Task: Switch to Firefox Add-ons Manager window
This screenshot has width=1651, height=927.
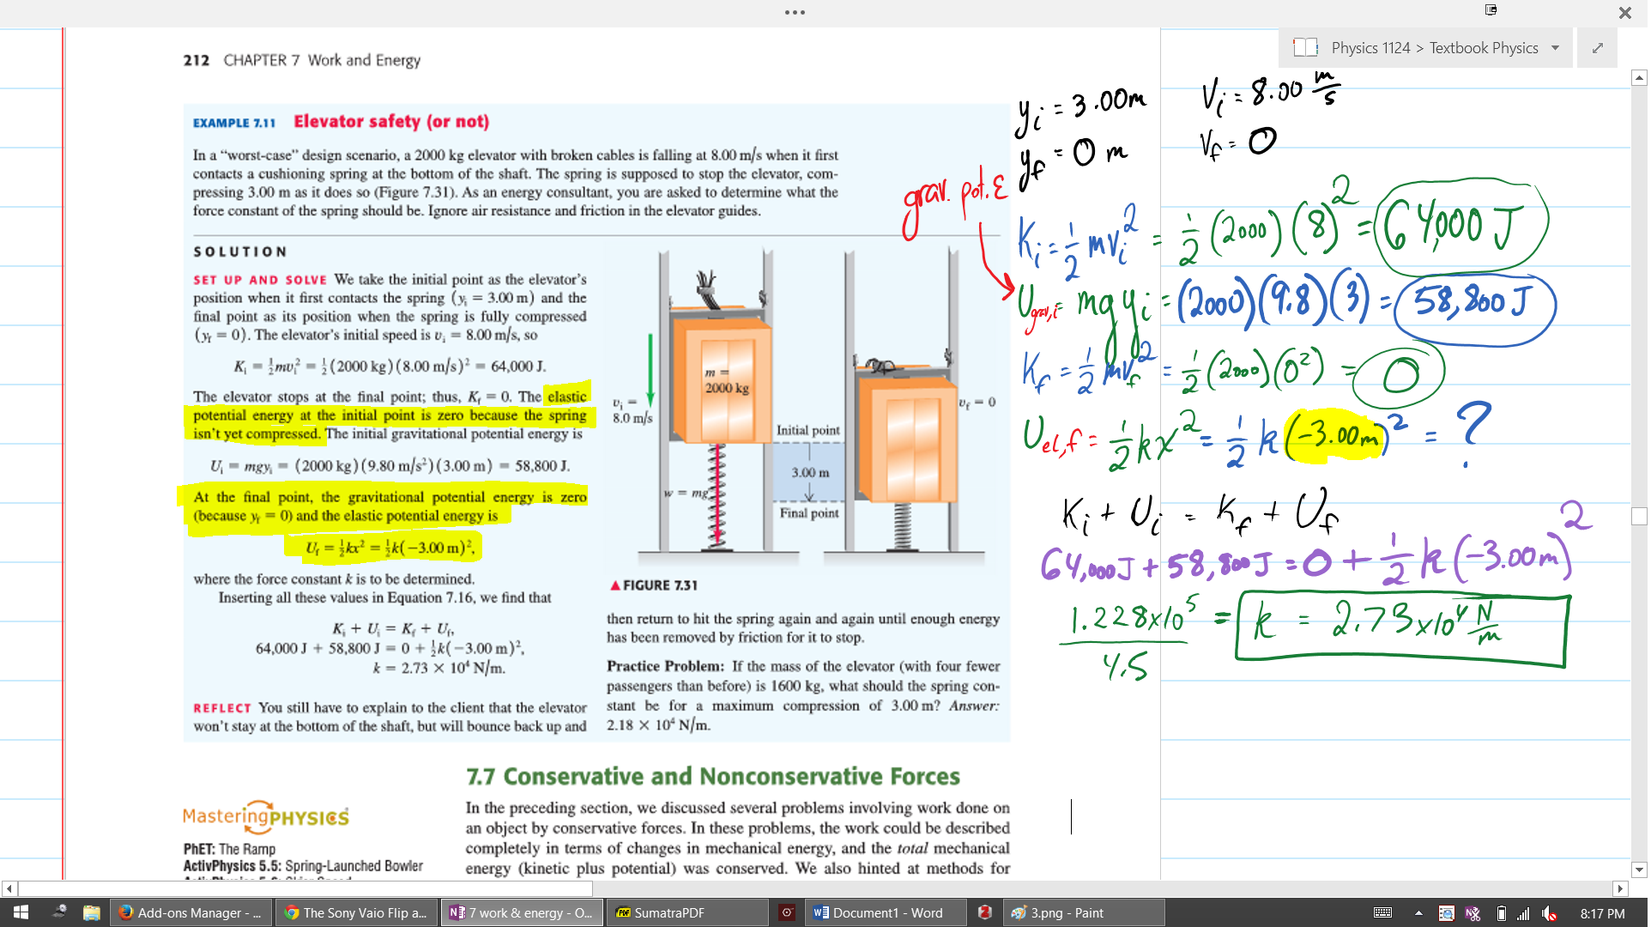Action: pos(191,912)
